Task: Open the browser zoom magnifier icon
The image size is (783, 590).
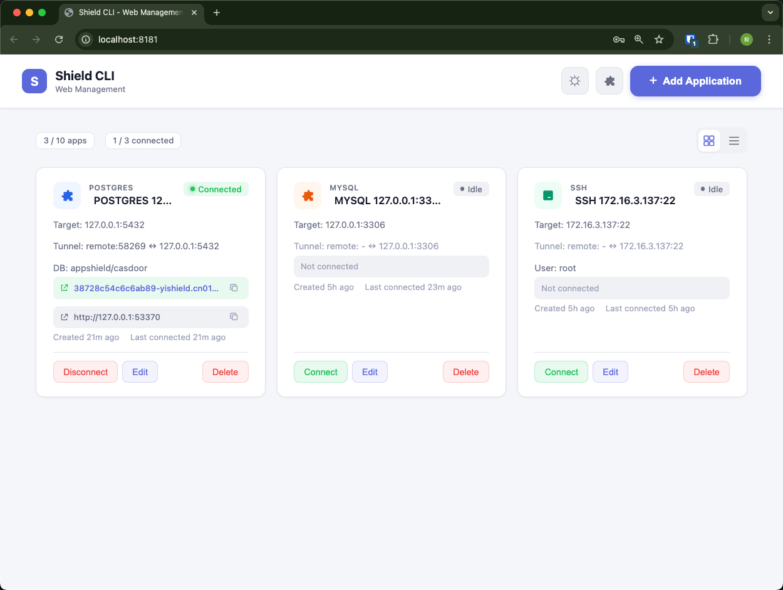Action: coord(639,39)
